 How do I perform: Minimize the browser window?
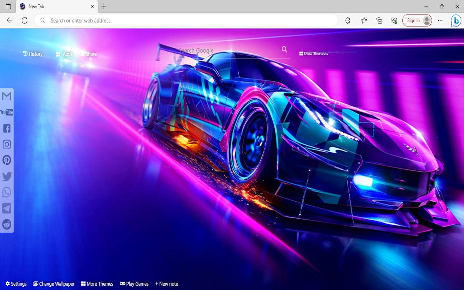point(426,7)
